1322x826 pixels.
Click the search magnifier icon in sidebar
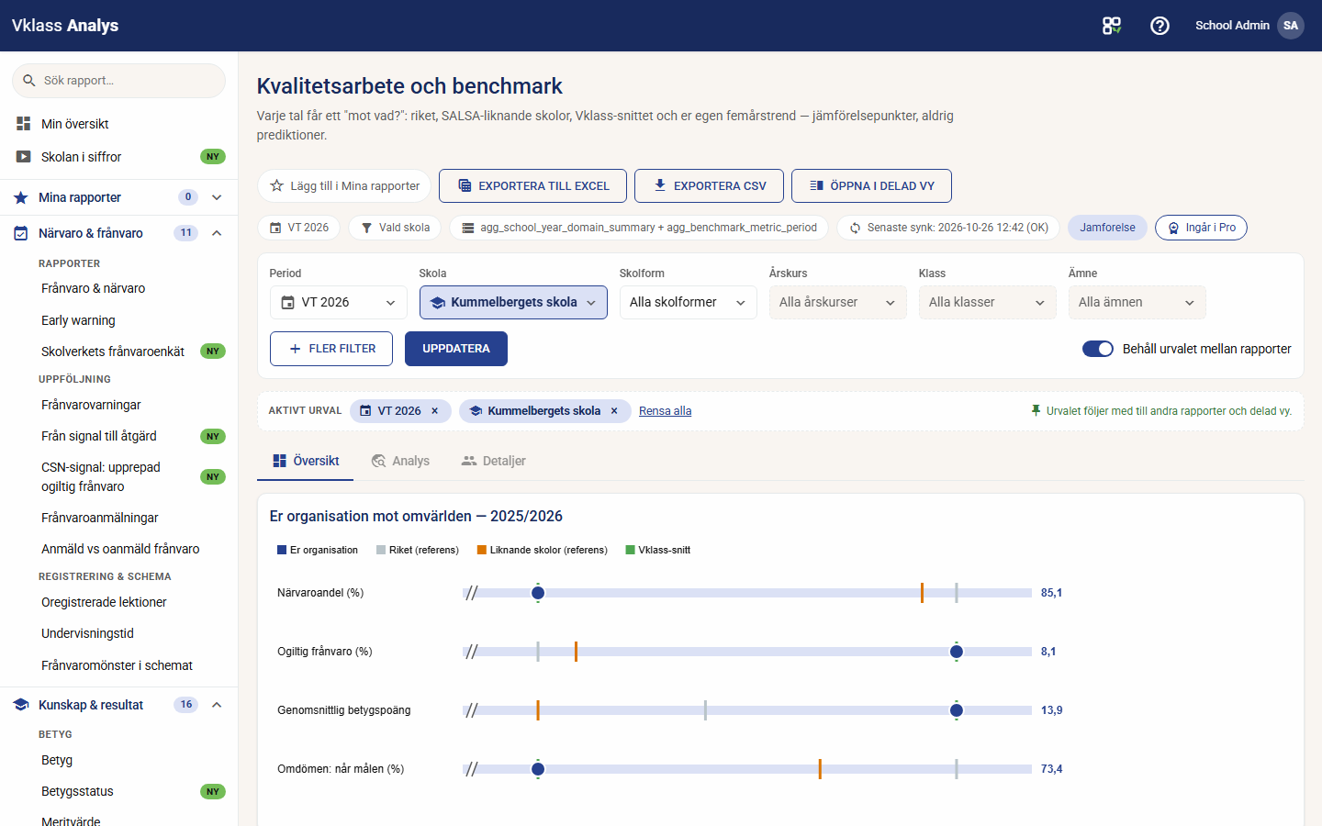pyautogui.click(x=29, y=81)
